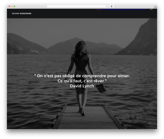Open the IN ENGLISH menu item
164x139 pixels.
point(110,10)
